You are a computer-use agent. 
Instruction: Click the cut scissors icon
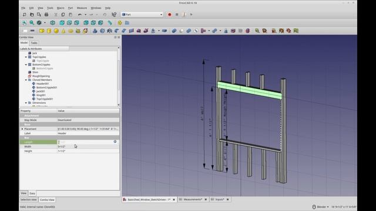click(56, 15)
